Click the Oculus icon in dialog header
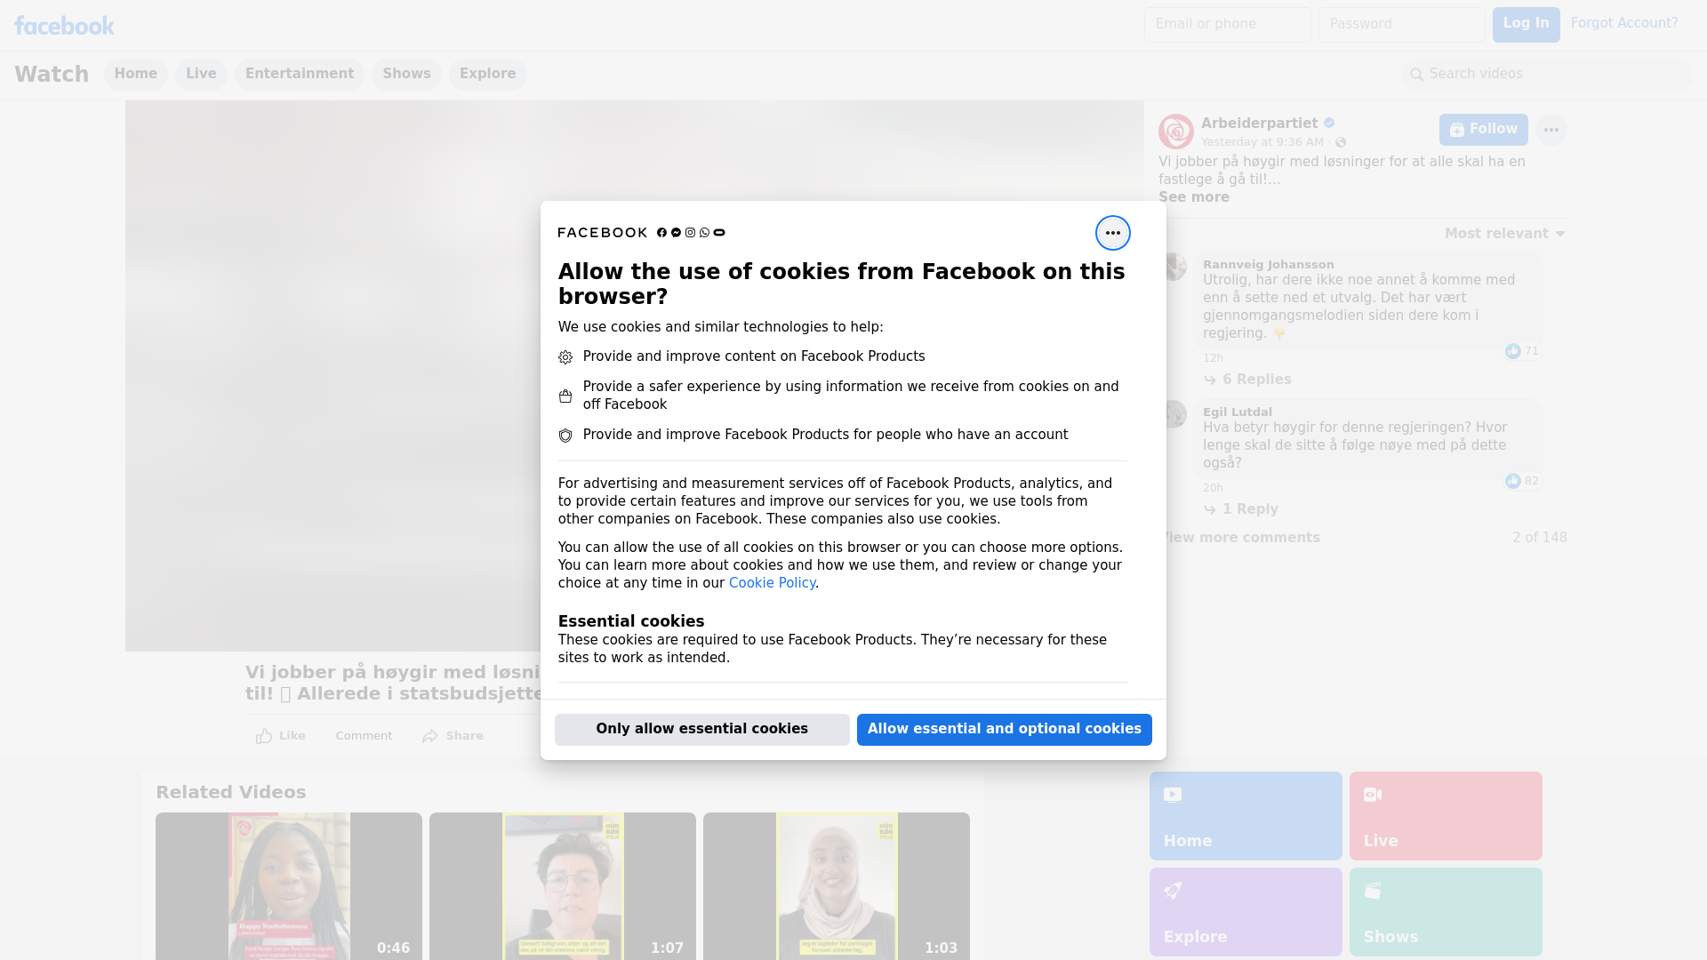 point(719,233)
